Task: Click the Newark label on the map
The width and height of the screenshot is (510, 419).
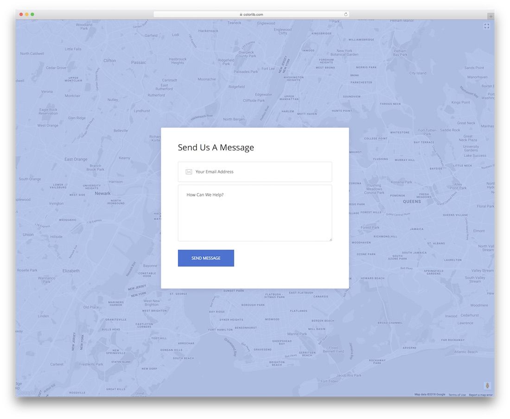Action: (x=102, y=193)
